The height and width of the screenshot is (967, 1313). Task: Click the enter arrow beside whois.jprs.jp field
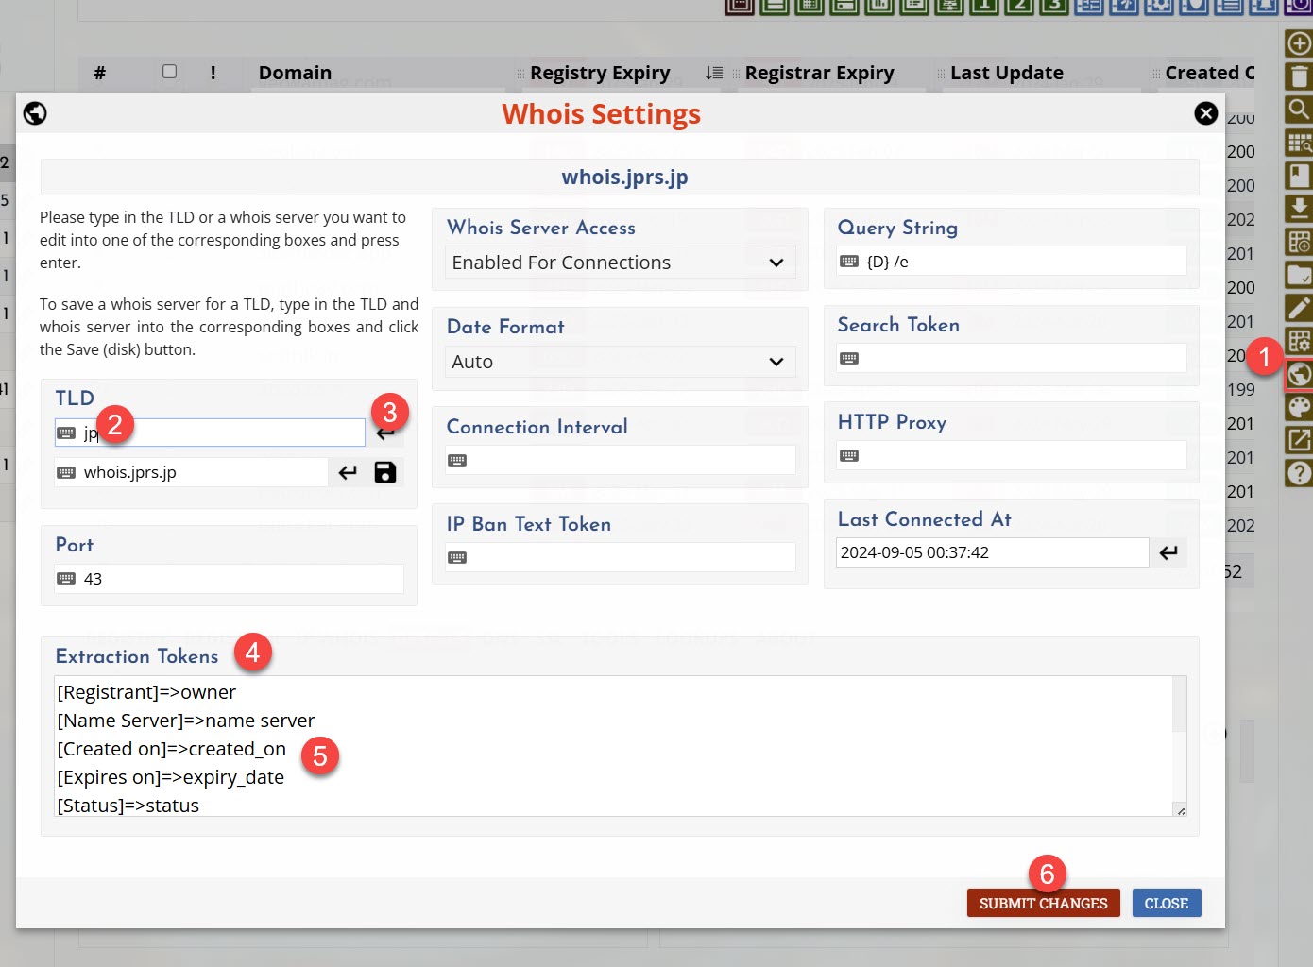(x=348, y=472)
